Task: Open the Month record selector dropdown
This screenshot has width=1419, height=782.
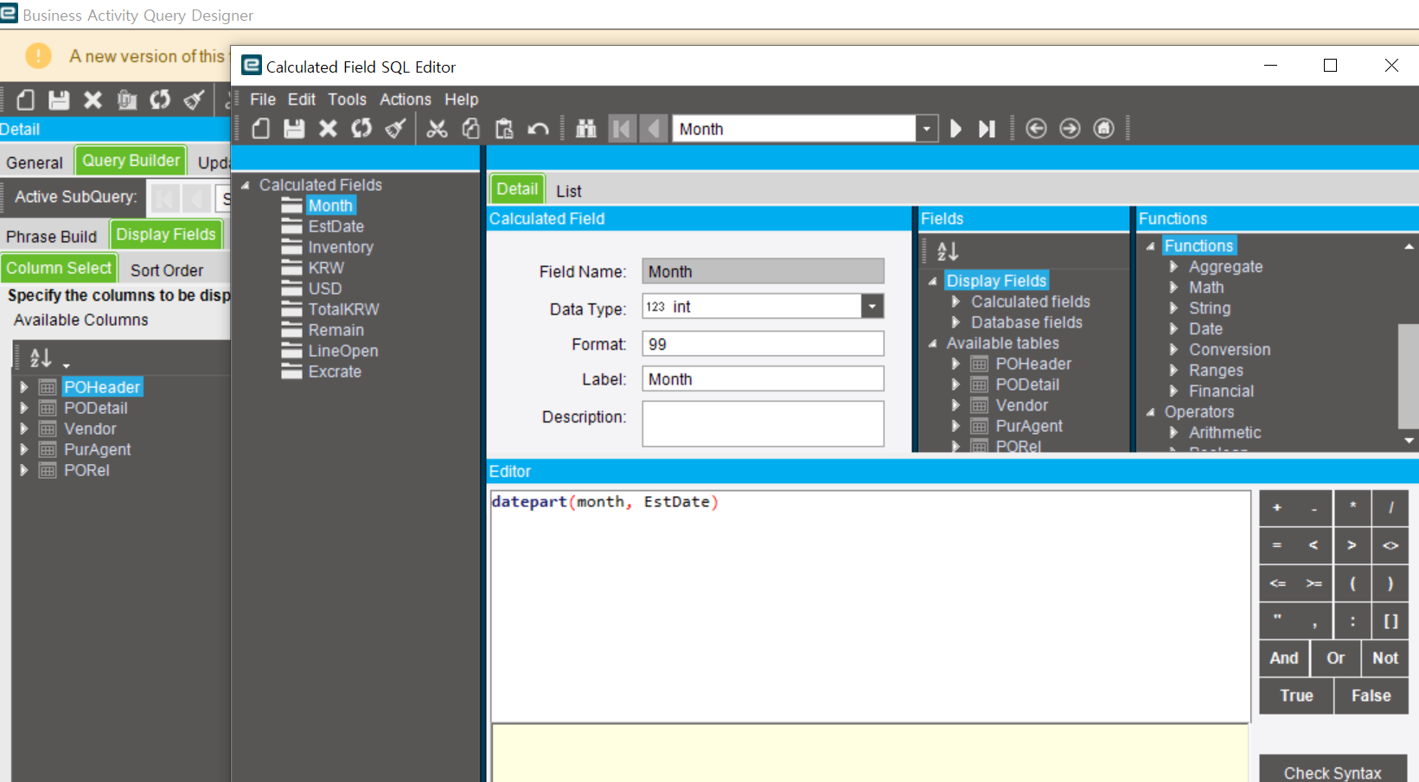Action: (926, 129)
